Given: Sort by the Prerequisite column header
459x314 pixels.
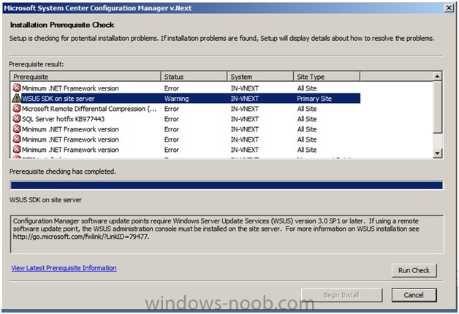Looking at the screenshot, I should (x=86, y=77).
